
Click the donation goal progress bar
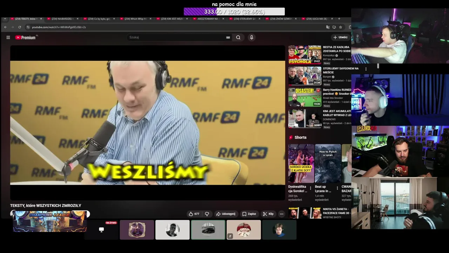pos(234,12)
